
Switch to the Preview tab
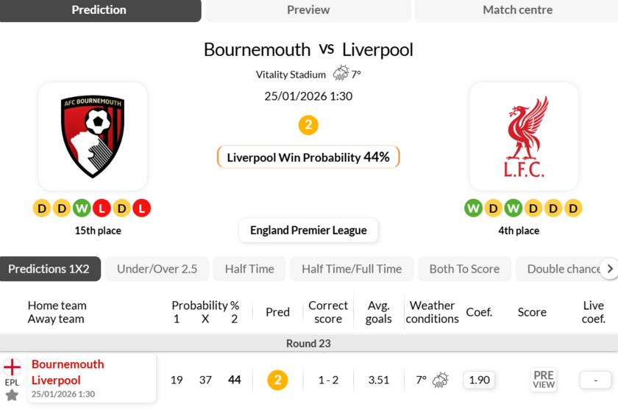308,10
